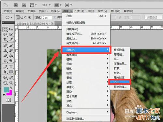Select the Type tool

coord(11,67)
